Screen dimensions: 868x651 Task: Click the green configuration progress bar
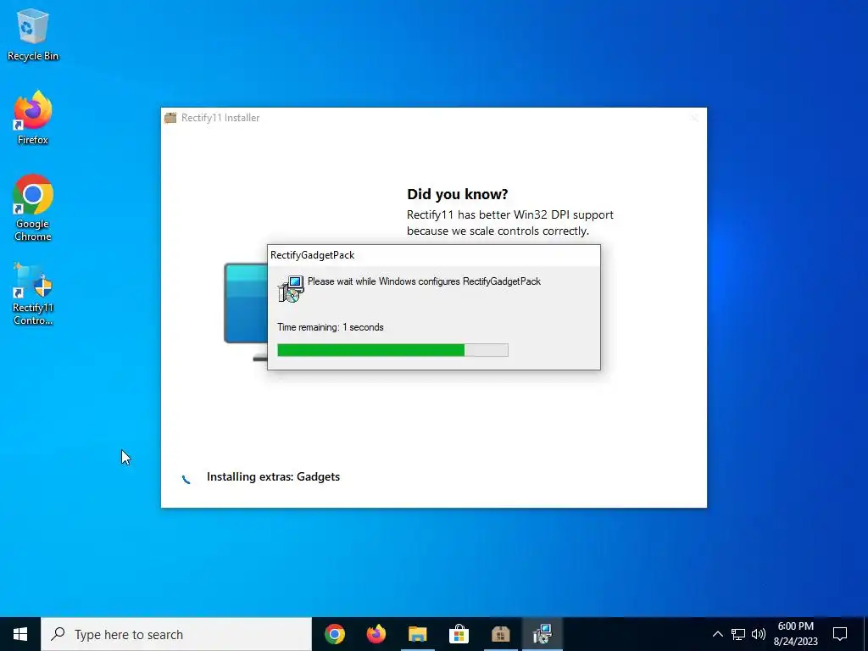(392, 350)
